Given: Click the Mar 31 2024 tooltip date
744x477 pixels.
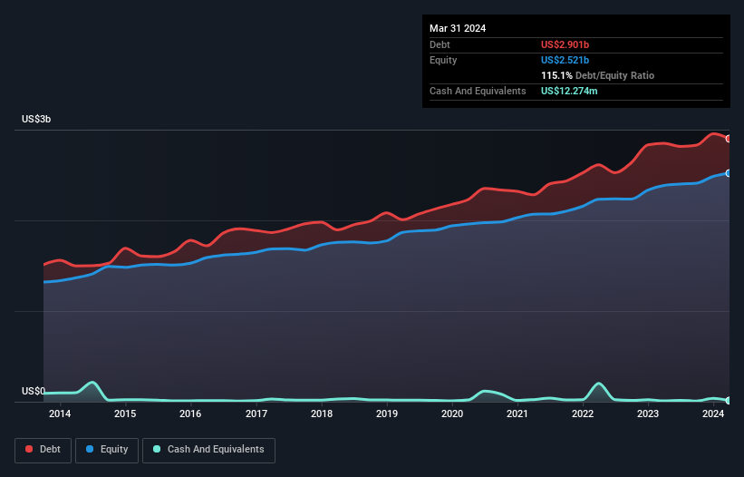Looking at the screenshot, I should point(458,28).
